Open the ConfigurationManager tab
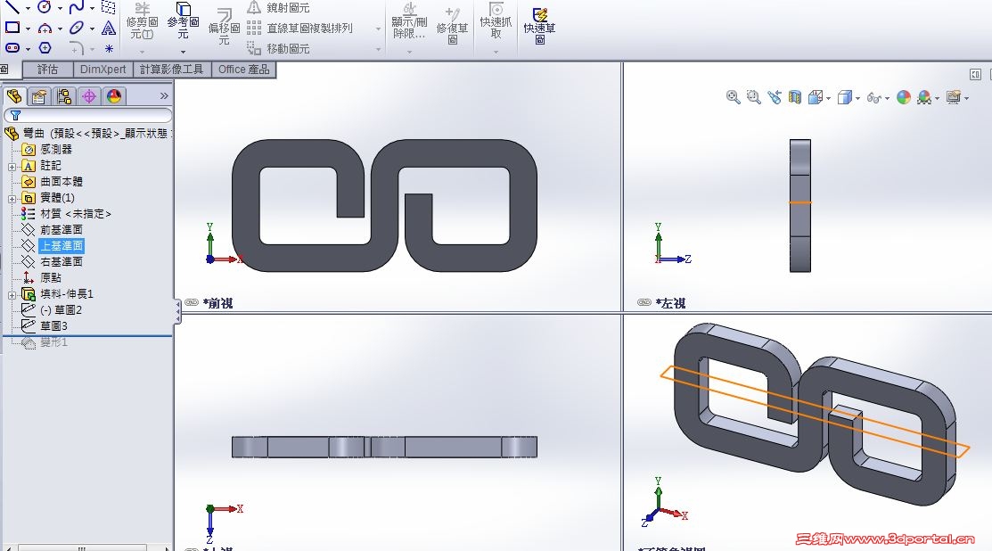Viewport: 992px width, 551px height. pos(64,96)
